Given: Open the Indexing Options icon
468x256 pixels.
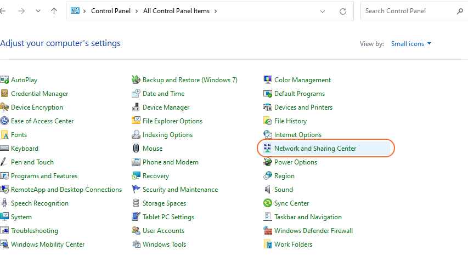Looking at the screenshot, I should [136, 135].
